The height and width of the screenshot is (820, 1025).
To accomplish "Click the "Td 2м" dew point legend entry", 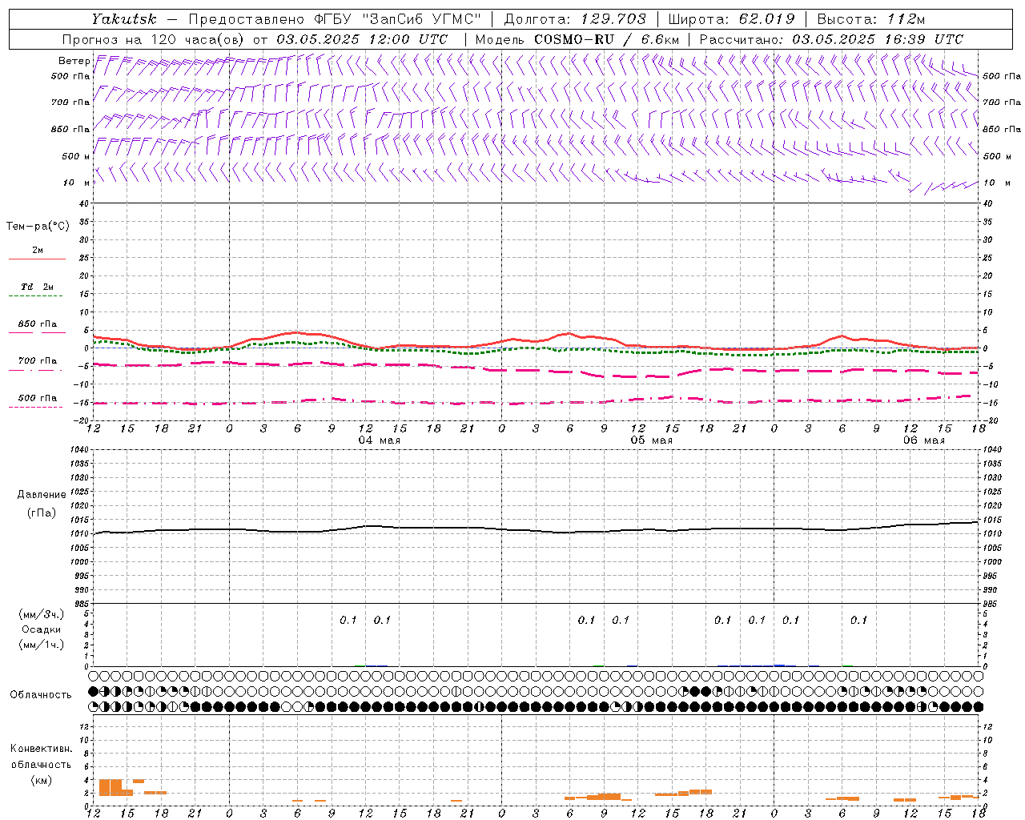I will [37, 287].
